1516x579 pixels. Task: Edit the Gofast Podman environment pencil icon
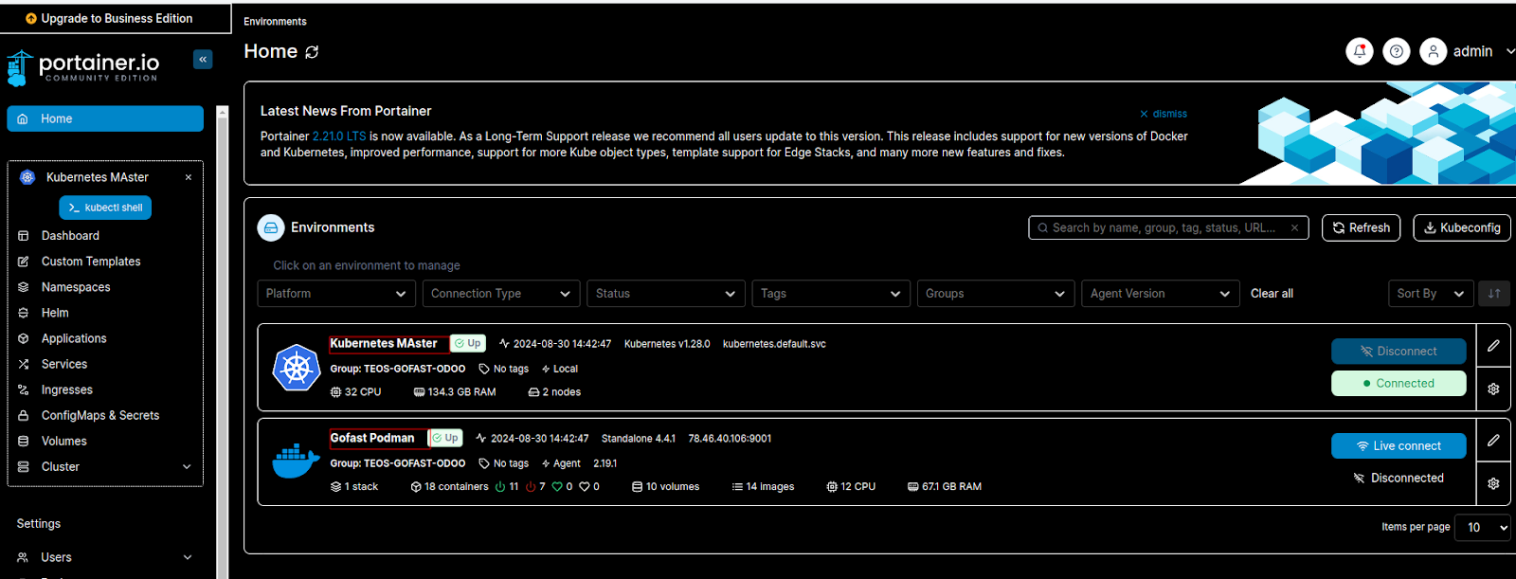coord(1493,440)
